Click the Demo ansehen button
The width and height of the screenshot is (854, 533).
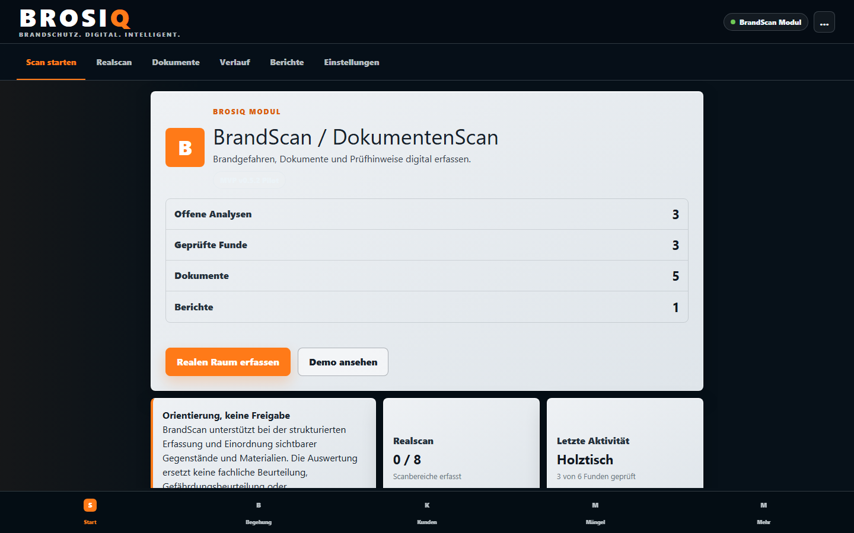coord(343,362)
